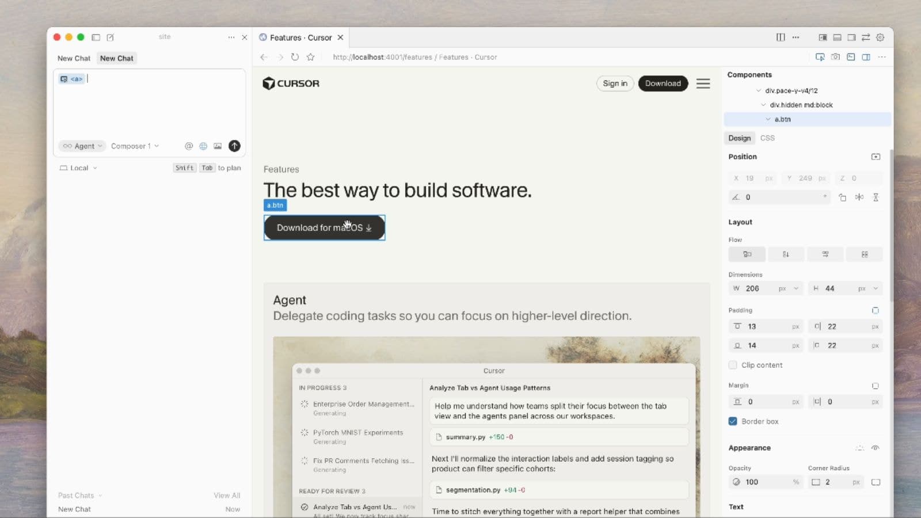
Task: Switch to the CSS tab
Action: (x=767, y=138)
